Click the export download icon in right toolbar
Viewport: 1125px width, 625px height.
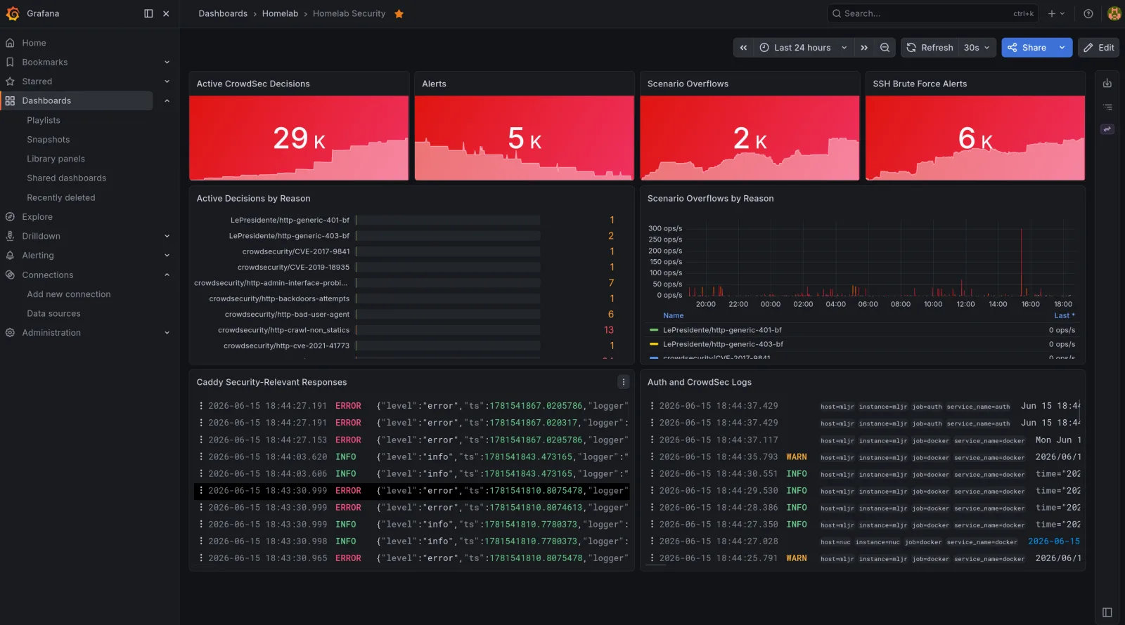(x=1107, y=84)
